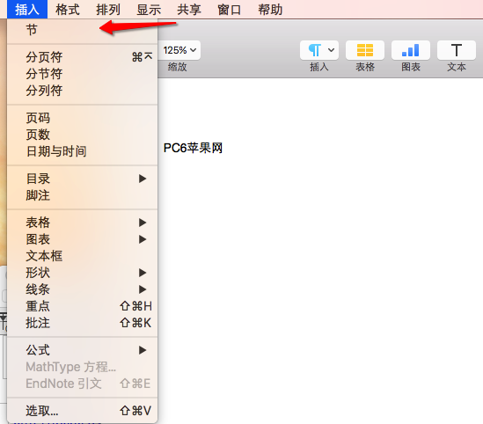Insert 日期与时间 from menu
Viewport: 483px width, 424px height.
[x=82, y=151]
